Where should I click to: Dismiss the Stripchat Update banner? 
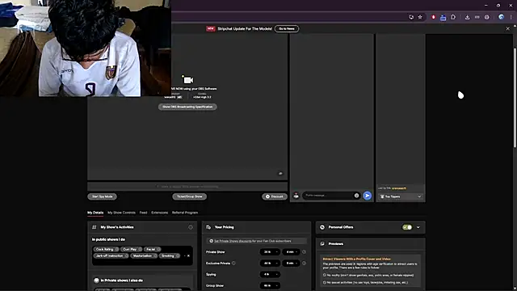pyautogui.click(x=508, y=29)
